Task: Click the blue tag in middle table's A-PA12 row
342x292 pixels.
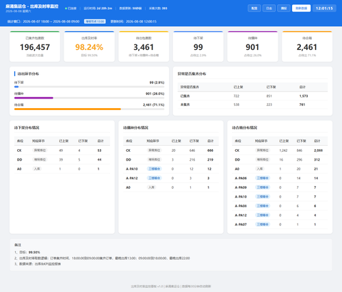Action: click(155, 178)
